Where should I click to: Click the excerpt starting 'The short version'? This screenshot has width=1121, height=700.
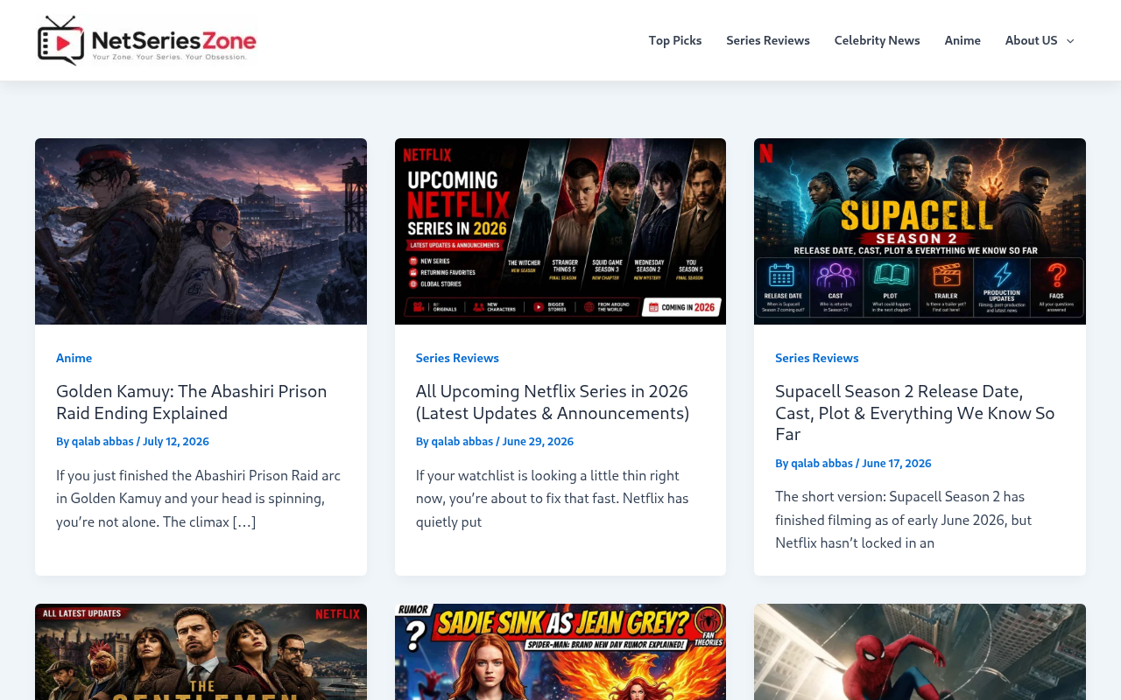[x=904, y=520]
